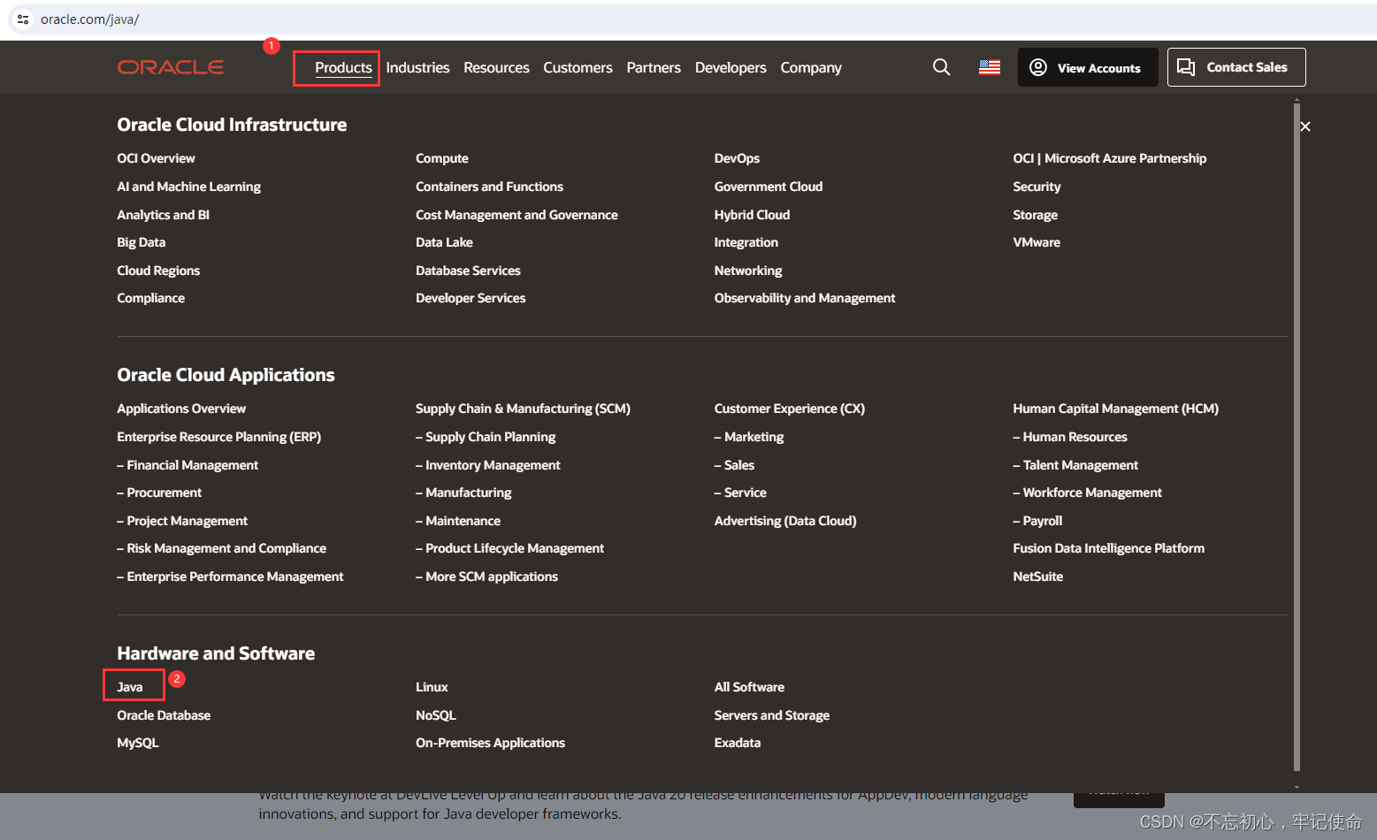The width and height of the screenshot is (1377, 840).
Task: Open OCI Overview
Action: coord(156,158)
